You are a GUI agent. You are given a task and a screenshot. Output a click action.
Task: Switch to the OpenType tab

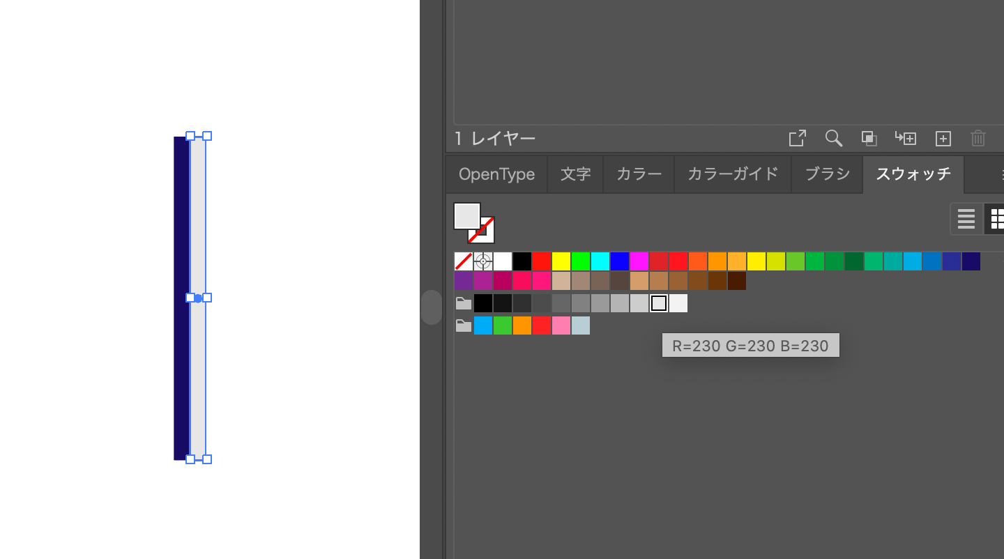point(497,174)
